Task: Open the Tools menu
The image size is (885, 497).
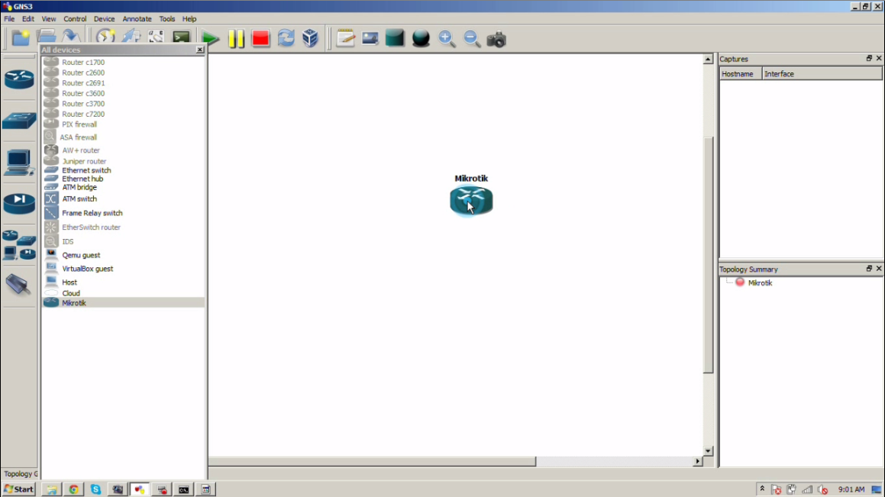Action: click(166, 18)
